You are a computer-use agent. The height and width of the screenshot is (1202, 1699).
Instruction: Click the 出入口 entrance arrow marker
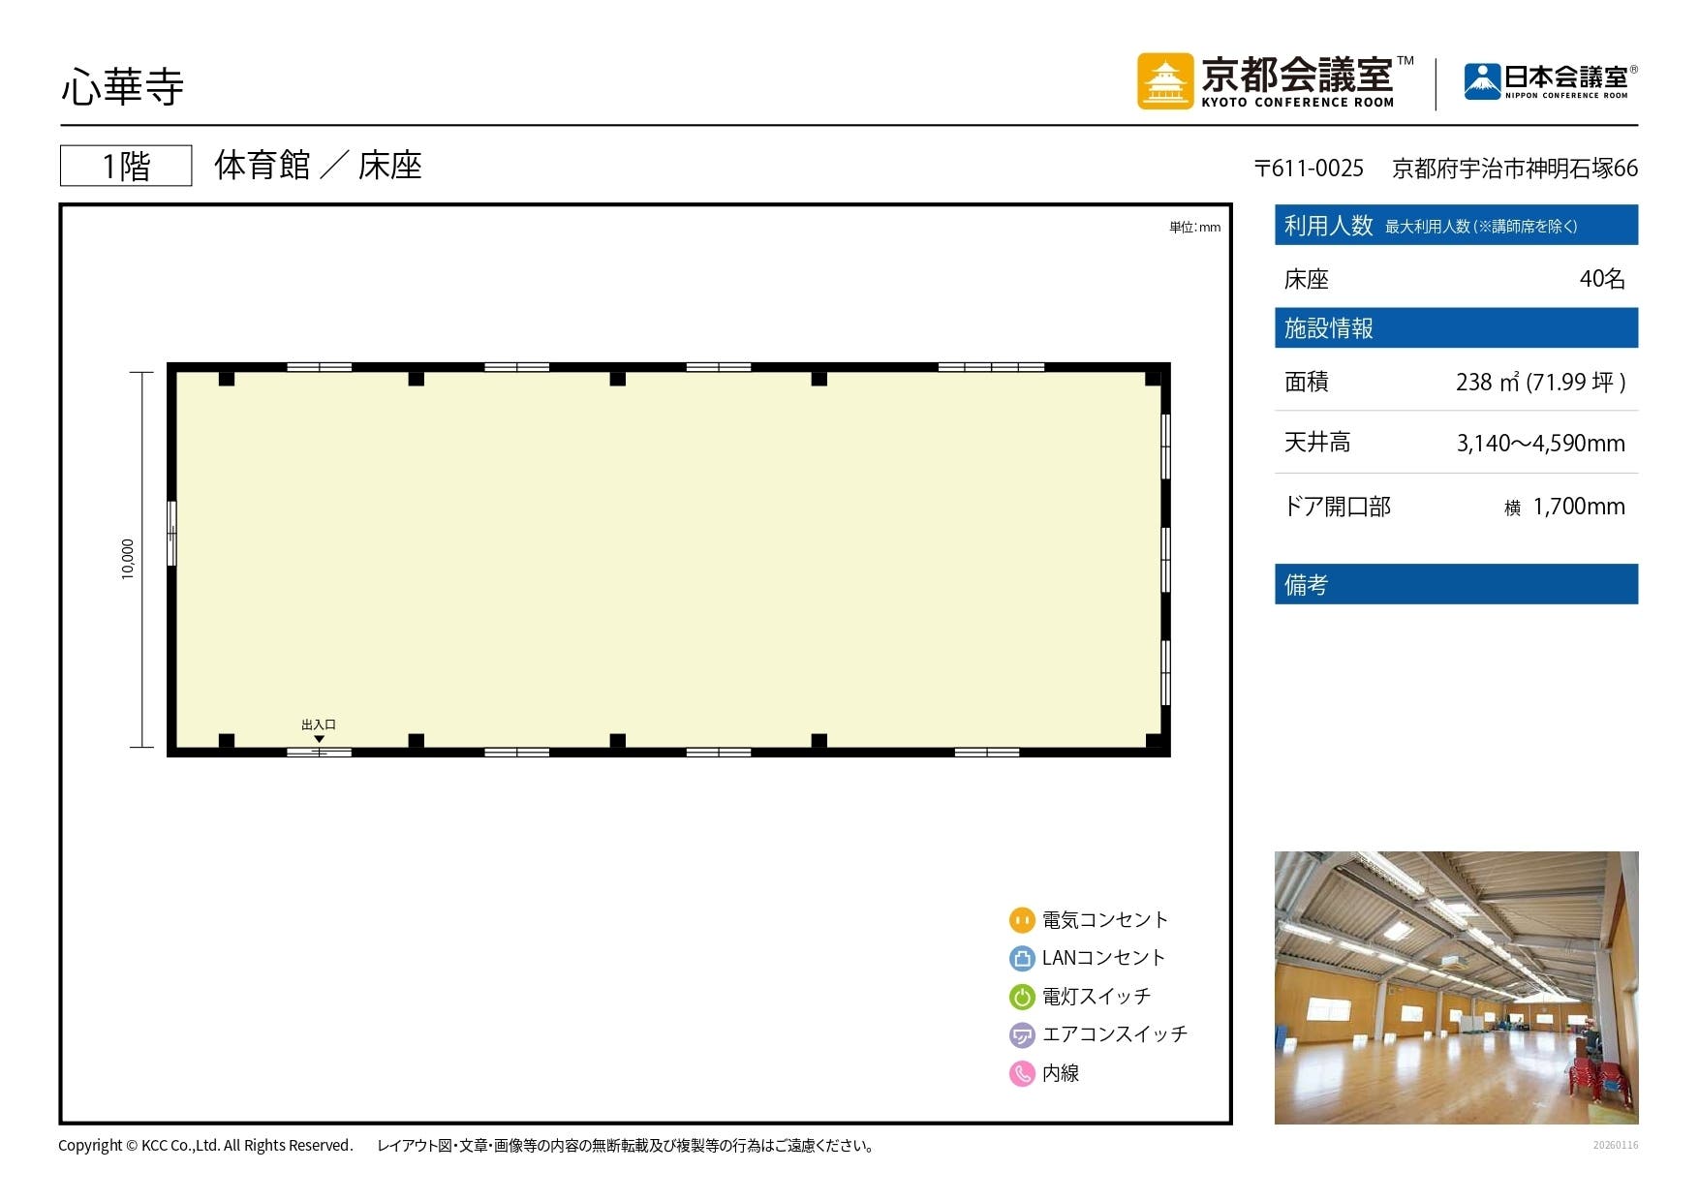tap(321, 737)
